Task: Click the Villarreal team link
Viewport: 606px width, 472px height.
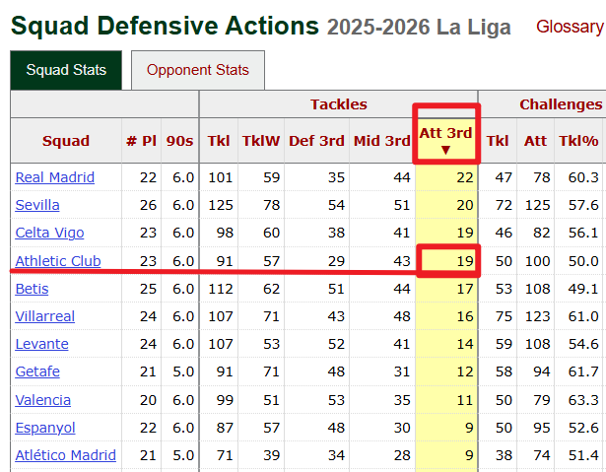Action: coord(45,316)
